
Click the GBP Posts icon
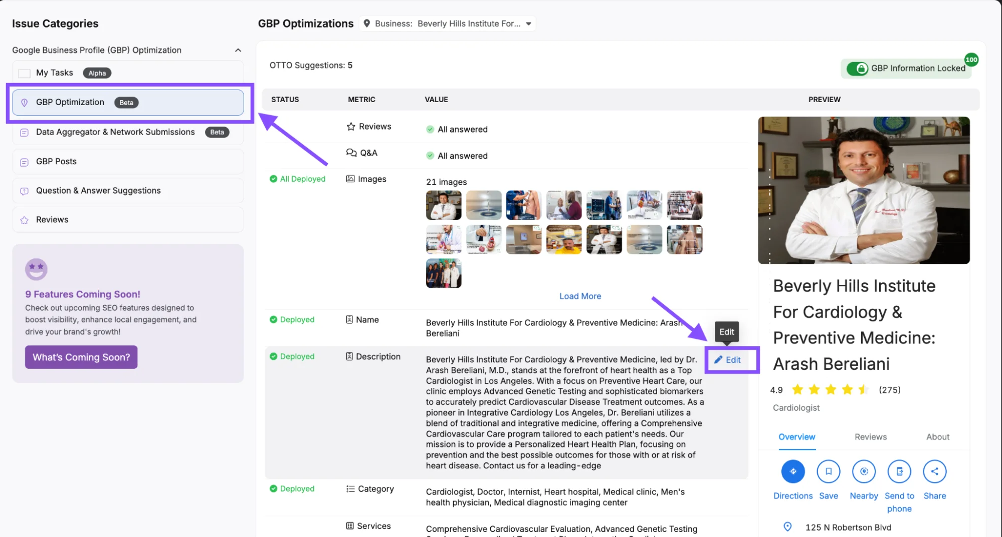(x=24, y=162)
